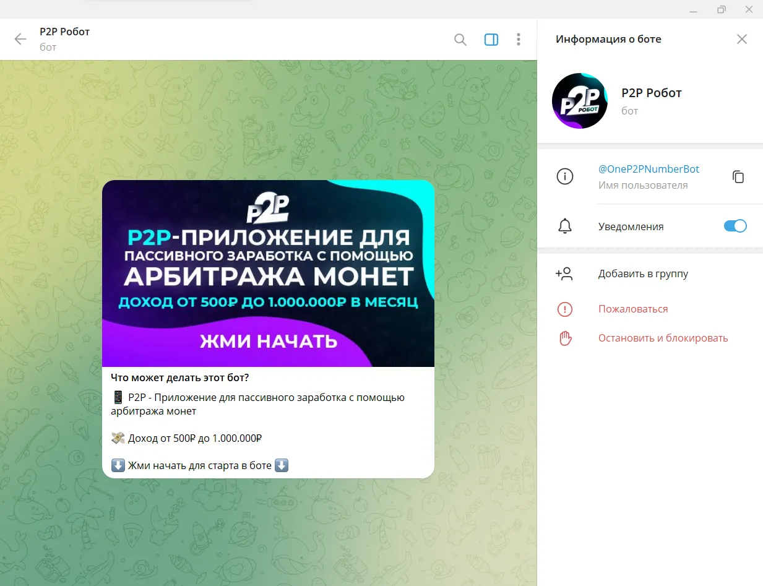Close the bot information panel
Image resolution: width=763 pixels, height=586 pixels.
coord(742,39)
